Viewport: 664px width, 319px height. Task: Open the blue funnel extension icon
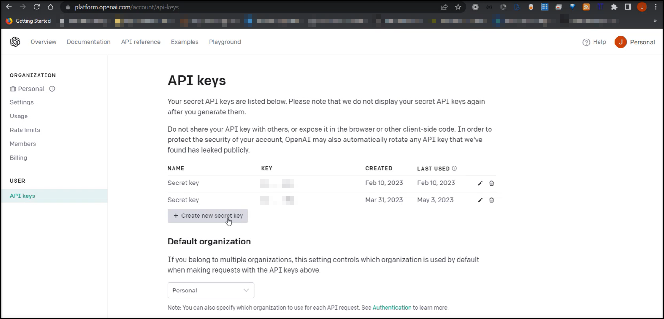pyautogui.click(x=572, y=7)
